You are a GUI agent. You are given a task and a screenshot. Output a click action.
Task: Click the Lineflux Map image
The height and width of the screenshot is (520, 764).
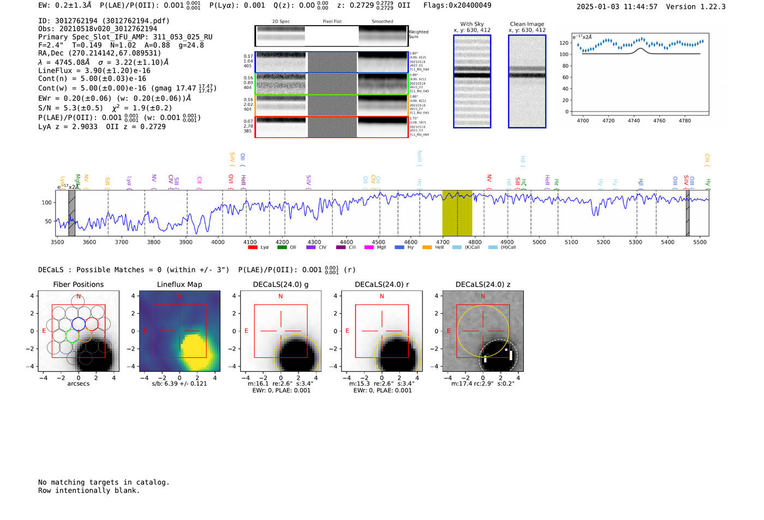click(180, 331)
